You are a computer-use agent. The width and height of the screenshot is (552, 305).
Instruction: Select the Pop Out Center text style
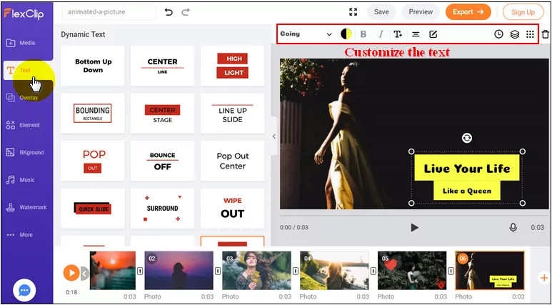click(x=232, y=161)
